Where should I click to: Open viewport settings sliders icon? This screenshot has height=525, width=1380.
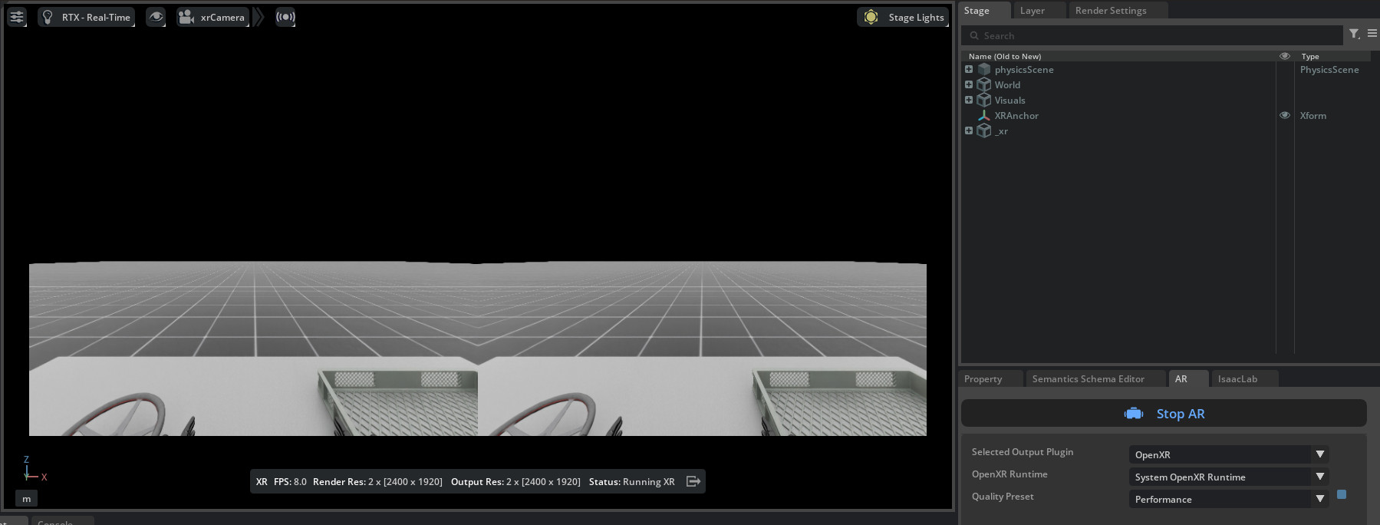click(x=17, y=17)
